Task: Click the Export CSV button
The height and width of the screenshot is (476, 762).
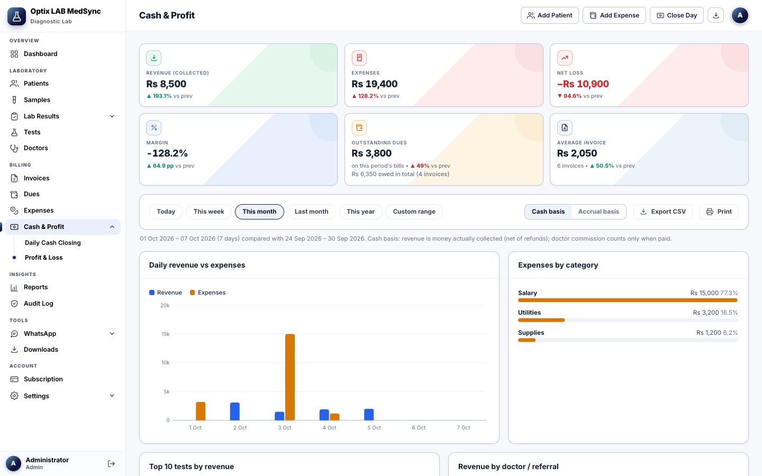Action: [664, 212]
